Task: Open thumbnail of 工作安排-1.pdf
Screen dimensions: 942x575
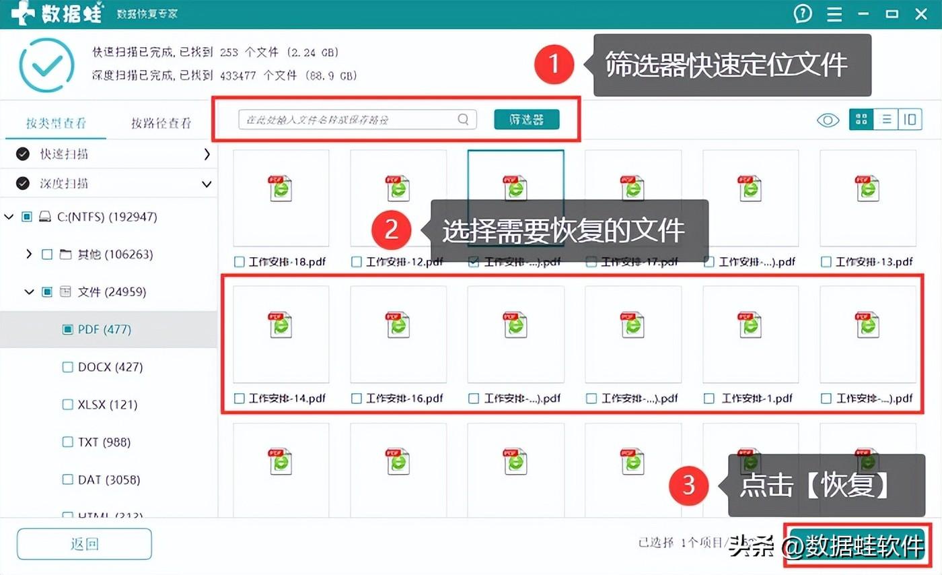Action: (751, 335)
